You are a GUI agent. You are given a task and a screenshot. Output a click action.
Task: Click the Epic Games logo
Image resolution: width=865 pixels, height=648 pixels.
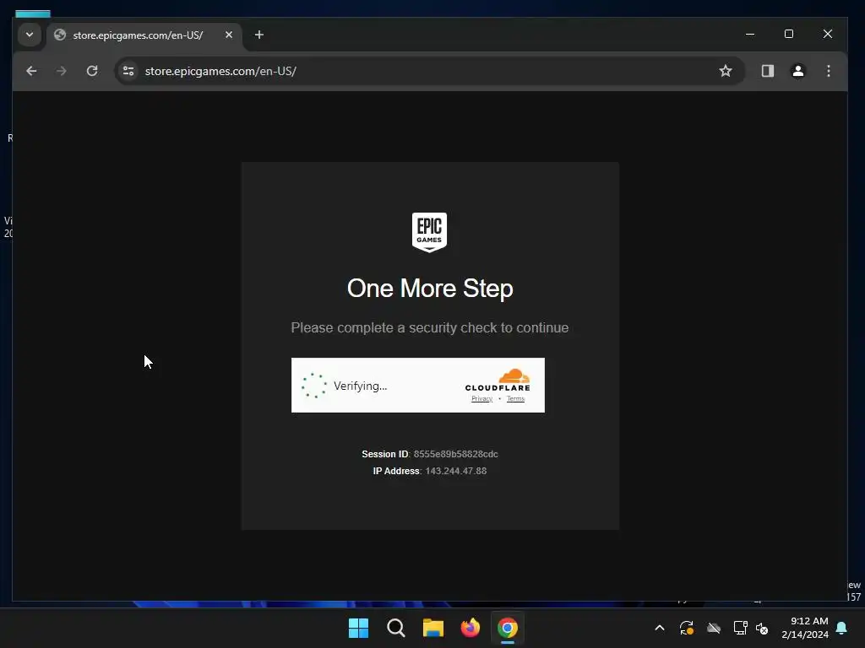(x=429, y=232)
